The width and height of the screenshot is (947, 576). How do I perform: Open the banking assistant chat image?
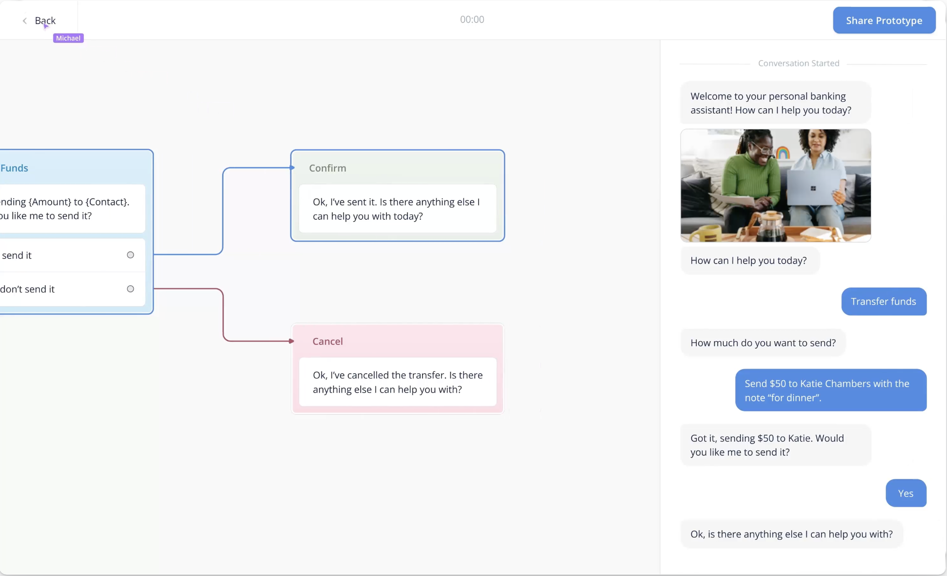[x=776, y=185]
